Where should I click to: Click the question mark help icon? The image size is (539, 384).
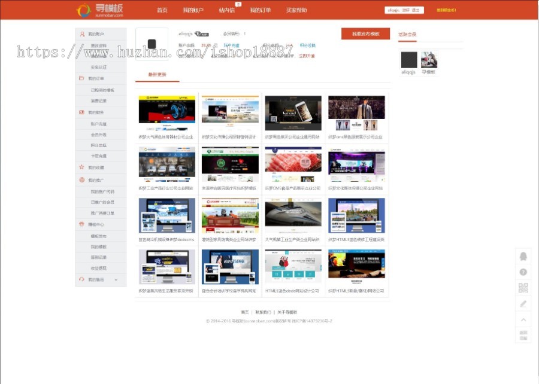pyautogui.click(x=523, y=272)
